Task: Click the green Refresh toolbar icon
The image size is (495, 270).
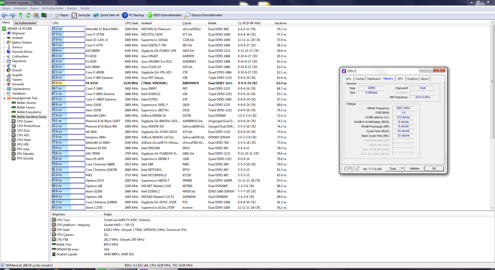Action: [28, 15]
